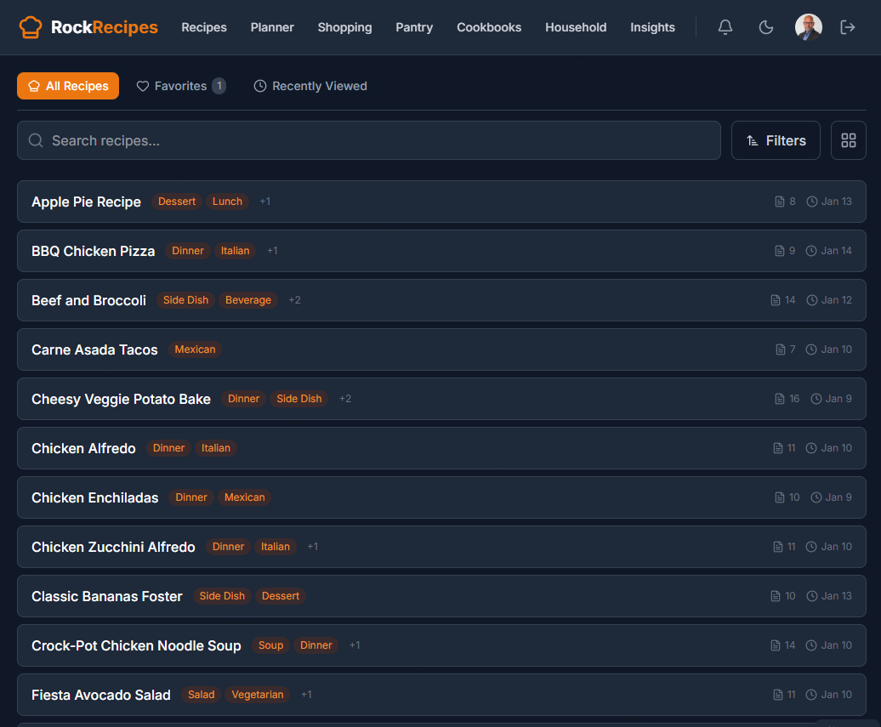This screenshot has height=727, width=881.
Task: Click the logout arrow icon
Action: (x=848, y=27)
